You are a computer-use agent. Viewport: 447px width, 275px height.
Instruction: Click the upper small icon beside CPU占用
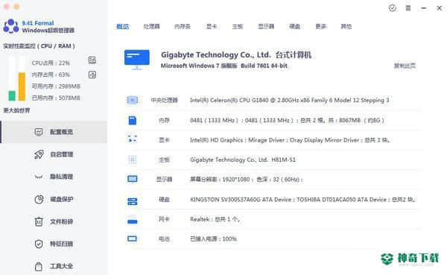92,60
